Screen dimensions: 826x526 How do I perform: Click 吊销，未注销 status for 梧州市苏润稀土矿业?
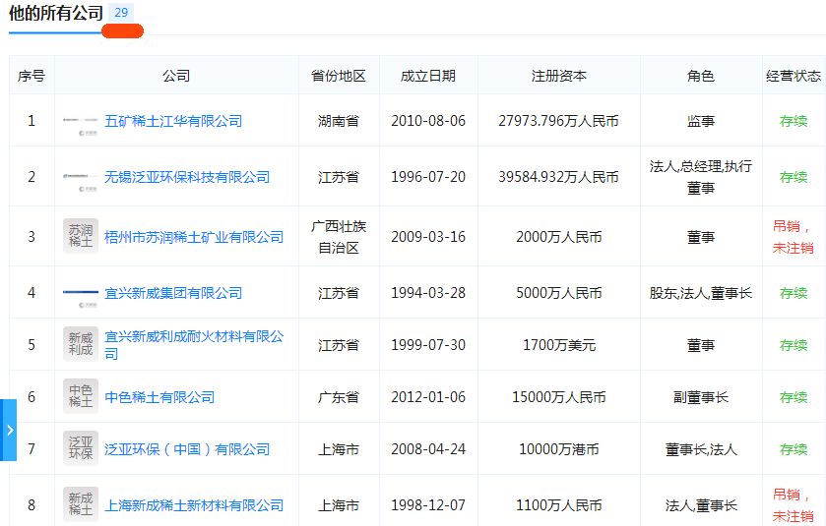[x=794, y=237]
